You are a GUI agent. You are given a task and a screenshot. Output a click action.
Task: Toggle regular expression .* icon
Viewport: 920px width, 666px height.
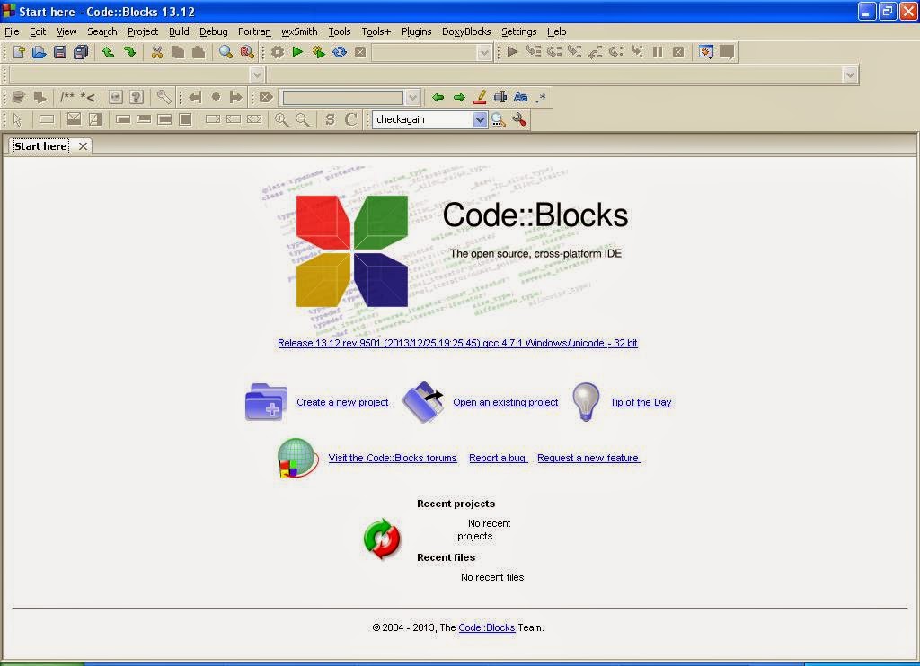pos(540,97)
